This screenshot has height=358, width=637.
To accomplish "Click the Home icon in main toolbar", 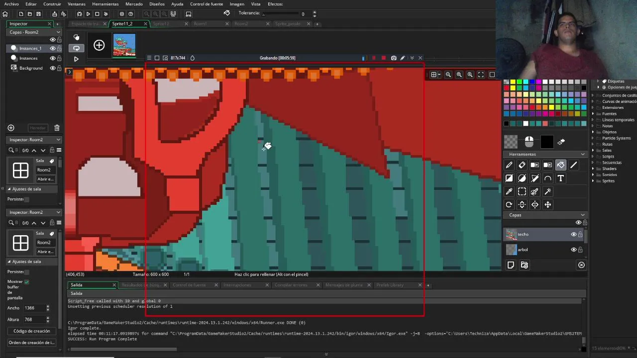I will pos(5,14).
